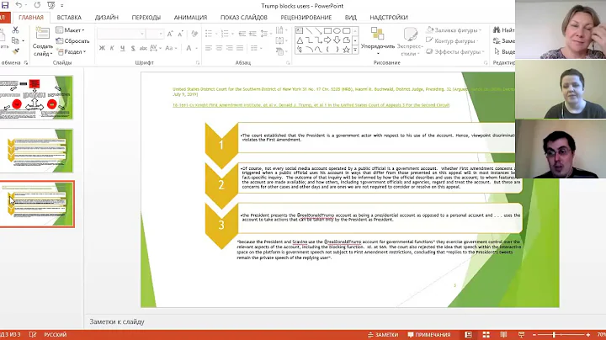The height and width of the screenshot is (340, 606).
Task: Switch to Normal view in status bar
Action: (x=469, y=335)
